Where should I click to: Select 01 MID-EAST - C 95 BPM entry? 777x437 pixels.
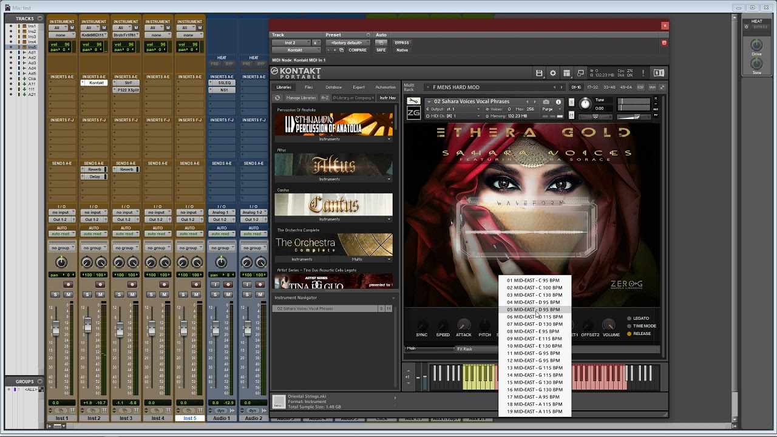coord(535,280)
